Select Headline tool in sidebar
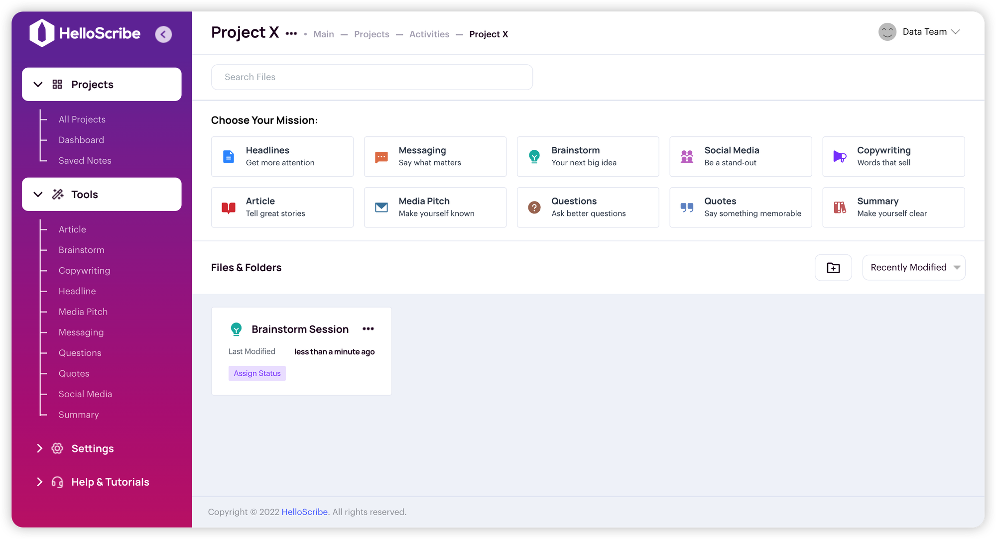 77,291
